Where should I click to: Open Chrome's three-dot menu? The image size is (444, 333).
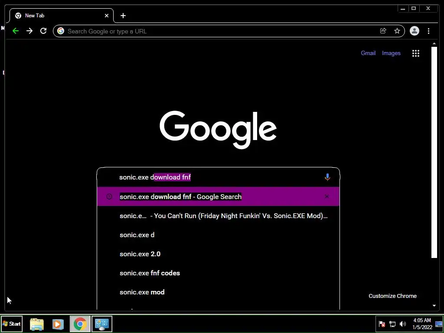tap(428, 31)
